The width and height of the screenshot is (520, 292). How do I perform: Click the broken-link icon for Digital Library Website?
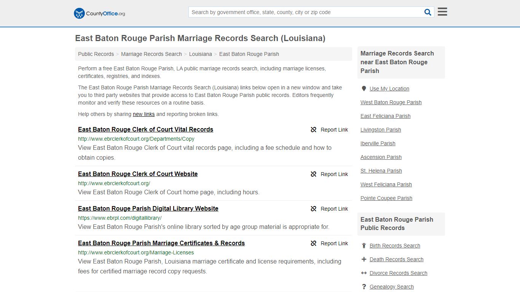coord(314,209)
